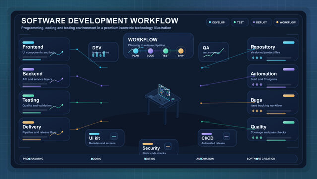
Task: Click "Build and CI signals" subtitle
Action: pos(263,79)
